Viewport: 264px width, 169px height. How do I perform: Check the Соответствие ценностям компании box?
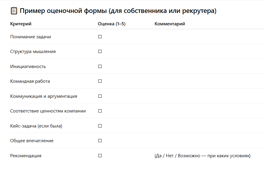point(100,111)
